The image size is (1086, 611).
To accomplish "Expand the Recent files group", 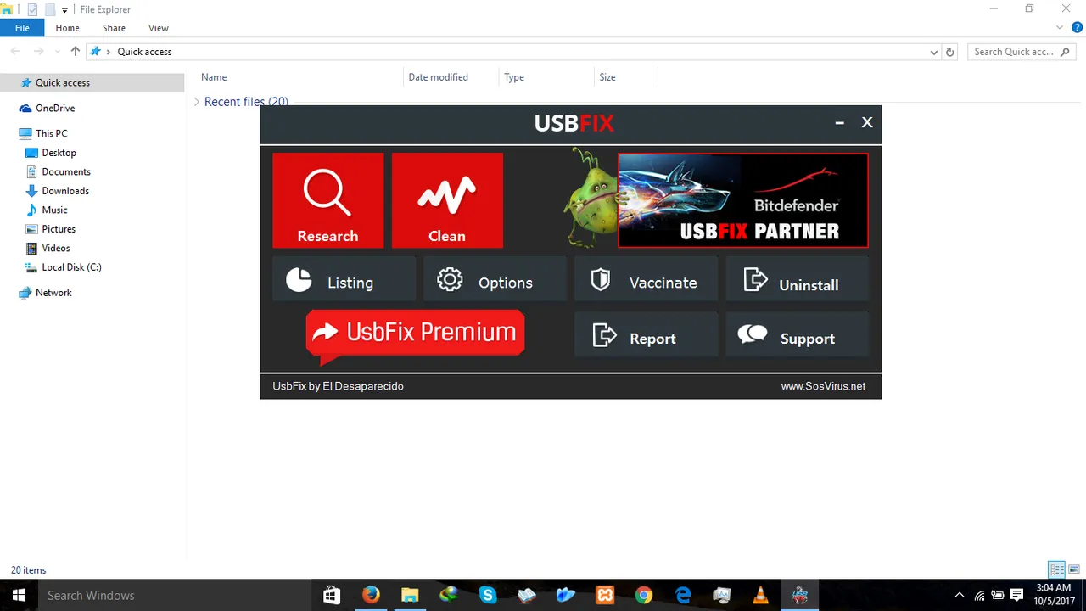I will point(197,102).
